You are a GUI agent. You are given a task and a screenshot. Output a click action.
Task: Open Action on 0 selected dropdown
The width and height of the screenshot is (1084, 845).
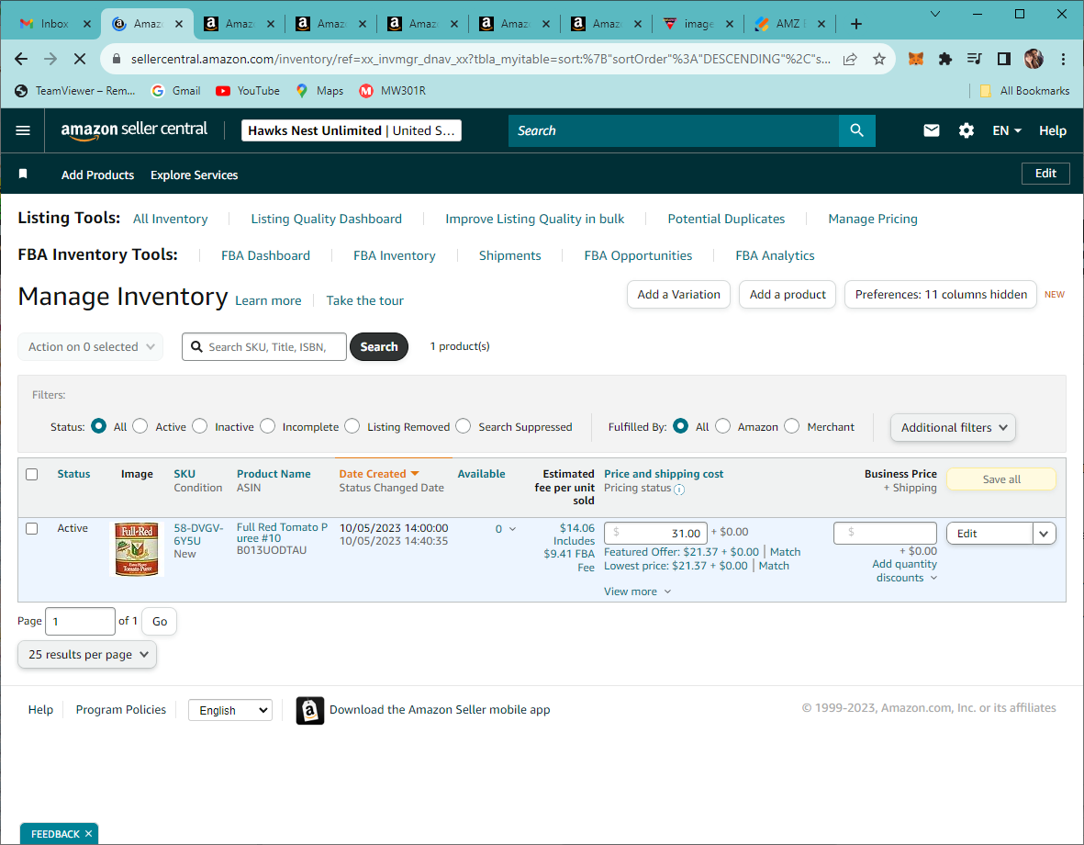point(91,346)
